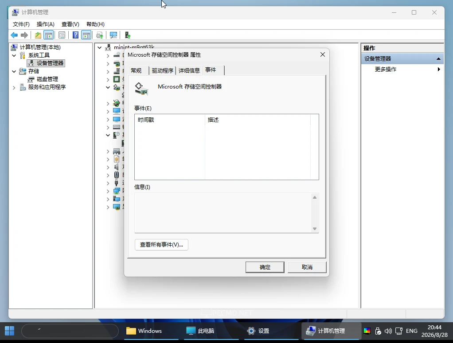
Task: Select the human interface devices category icon
Action: coord(117,151)
